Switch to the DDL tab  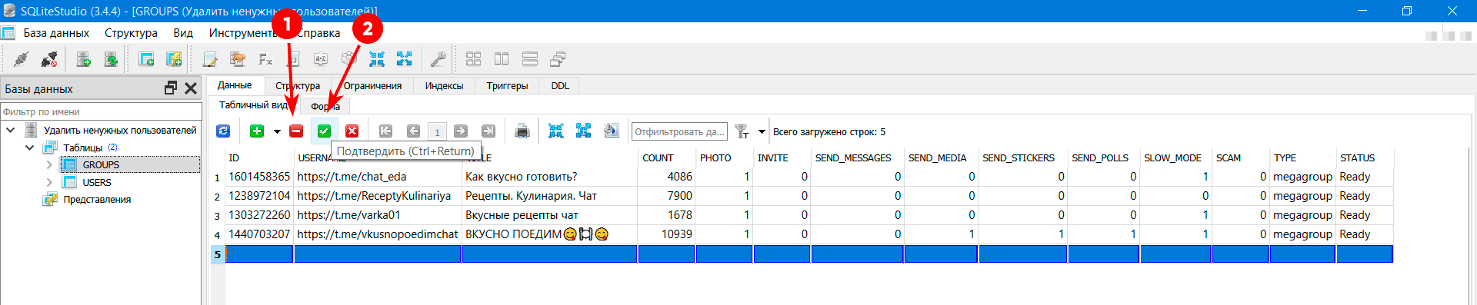(x=560, y=85)
